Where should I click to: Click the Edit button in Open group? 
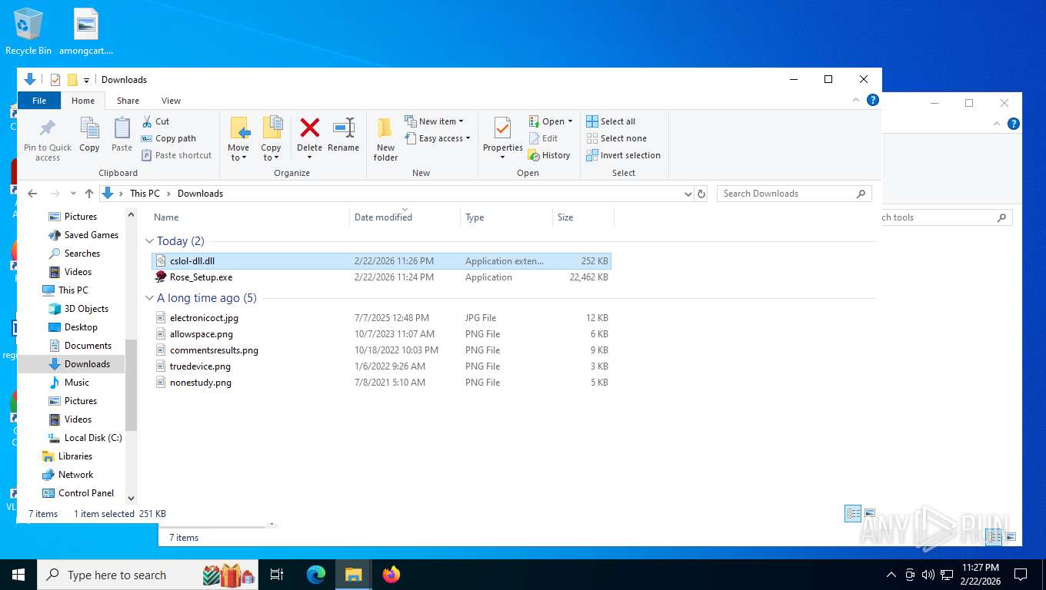click(x=544, y=138)
